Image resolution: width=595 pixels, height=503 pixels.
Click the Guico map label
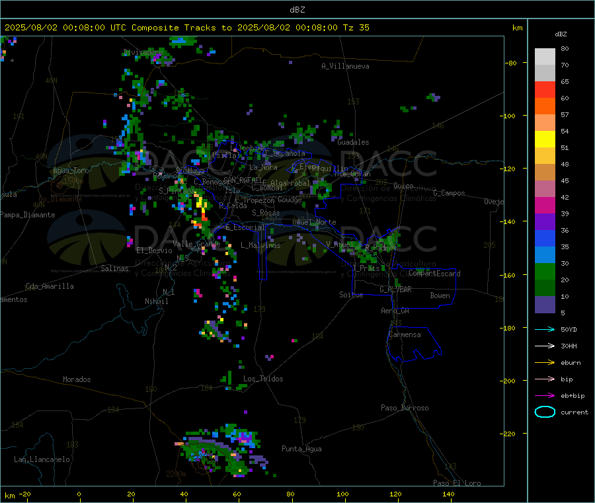click(403, 186)
